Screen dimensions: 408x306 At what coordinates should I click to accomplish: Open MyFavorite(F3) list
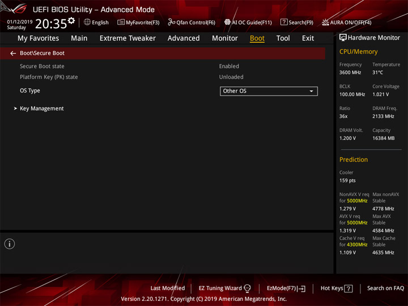[x=138, y=22]
